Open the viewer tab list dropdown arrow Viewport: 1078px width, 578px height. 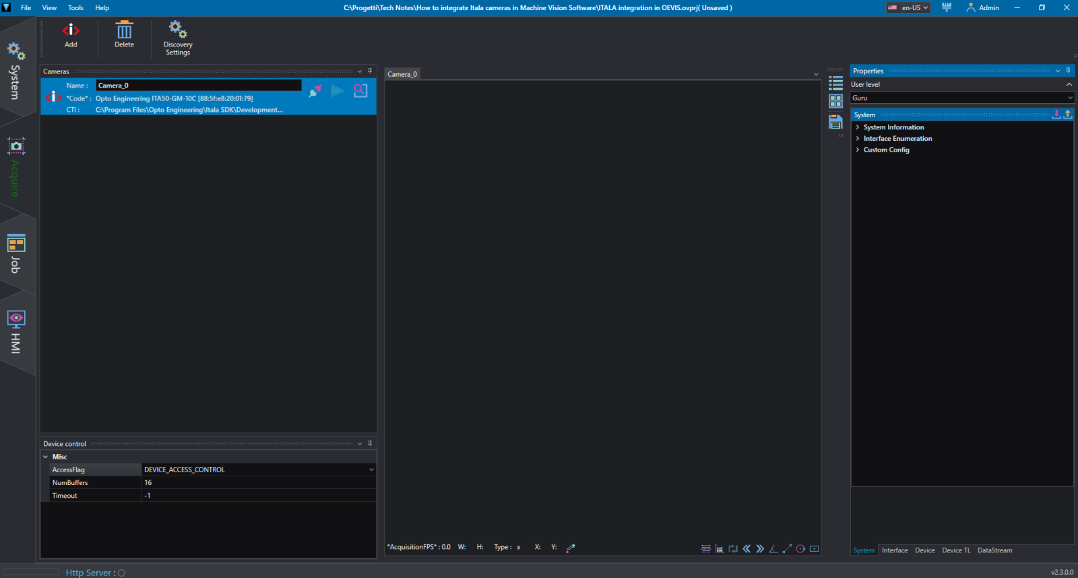pyautogui.click(x=816, y=74)
